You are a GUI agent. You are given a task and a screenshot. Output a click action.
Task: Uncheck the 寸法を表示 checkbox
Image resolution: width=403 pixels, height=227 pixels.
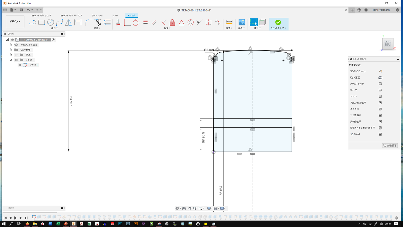click(x=380, y=115)
